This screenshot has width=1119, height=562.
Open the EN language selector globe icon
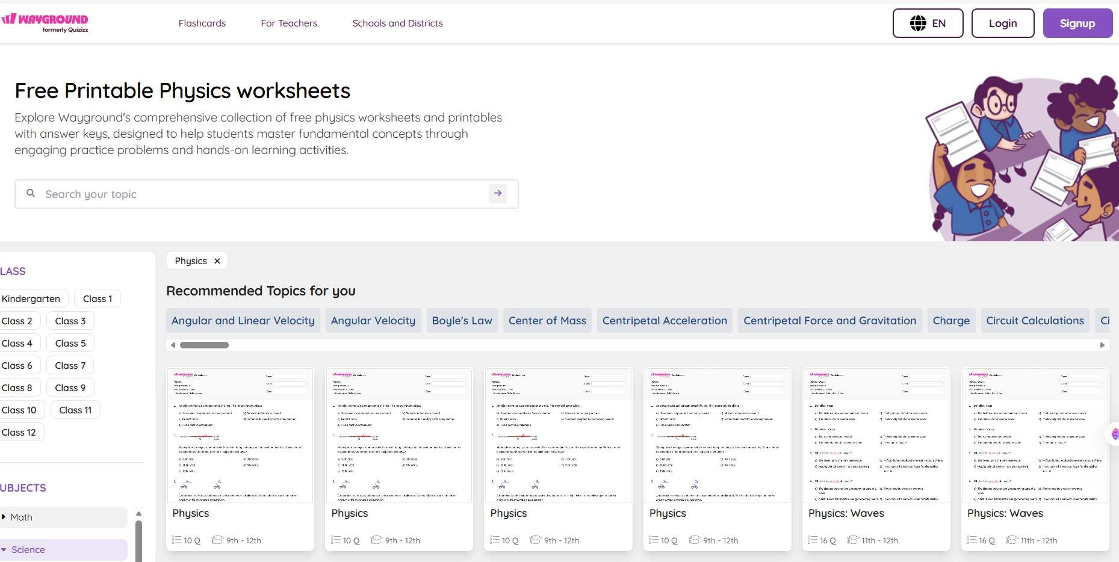click(917, 23)
